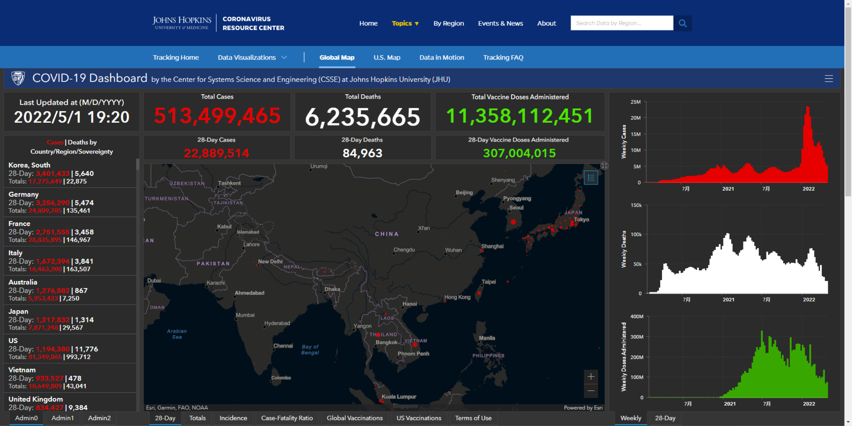Screen dimensions: 852x426
Task: Click the Weekly Deaths white chart
Action: 738,262
